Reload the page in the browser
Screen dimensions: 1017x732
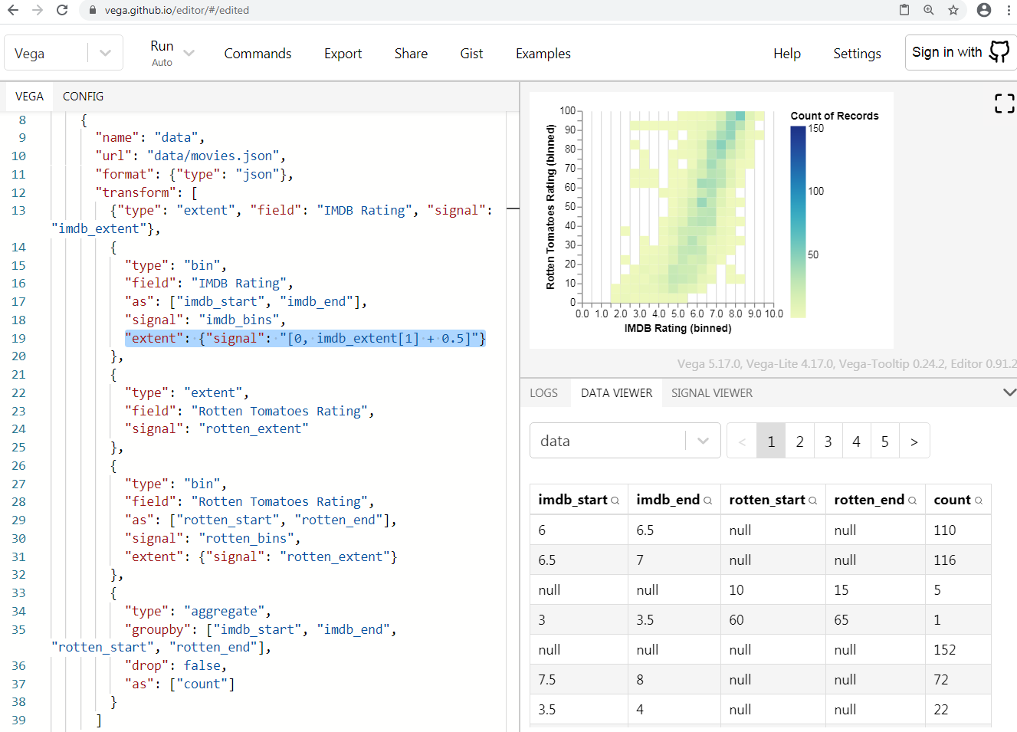click(63, 11)
